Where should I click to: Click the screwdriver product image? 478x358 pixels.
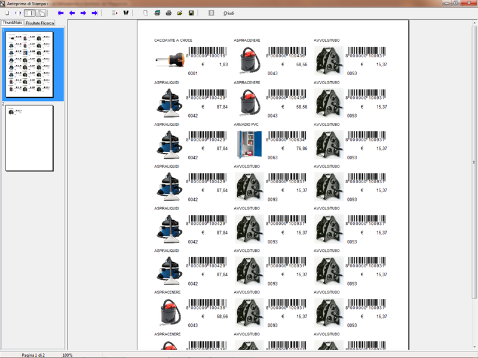point(170,60)
